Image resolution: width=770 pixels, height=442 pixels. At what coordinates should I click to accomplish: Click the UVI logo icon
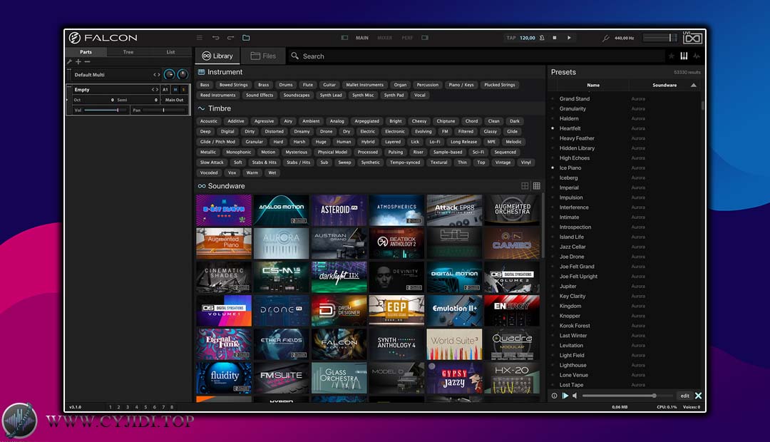coord(692,38)
